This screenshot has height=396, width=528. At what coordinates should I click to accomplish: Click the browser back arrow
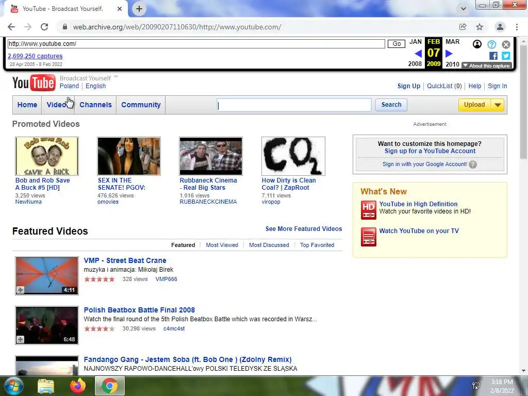[11, 27]
